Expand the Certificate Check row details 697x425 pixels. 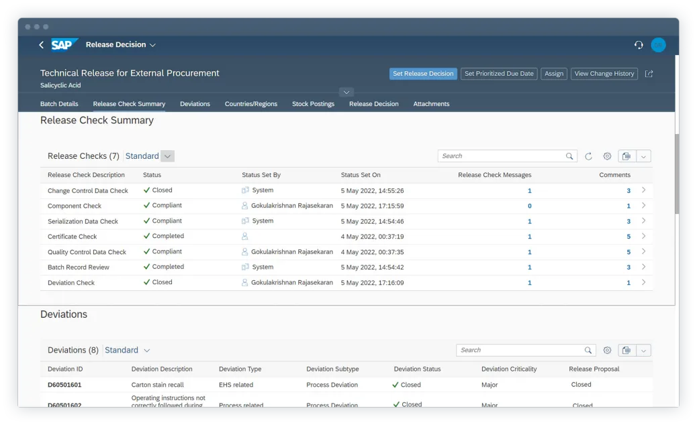tap(643, 237)
